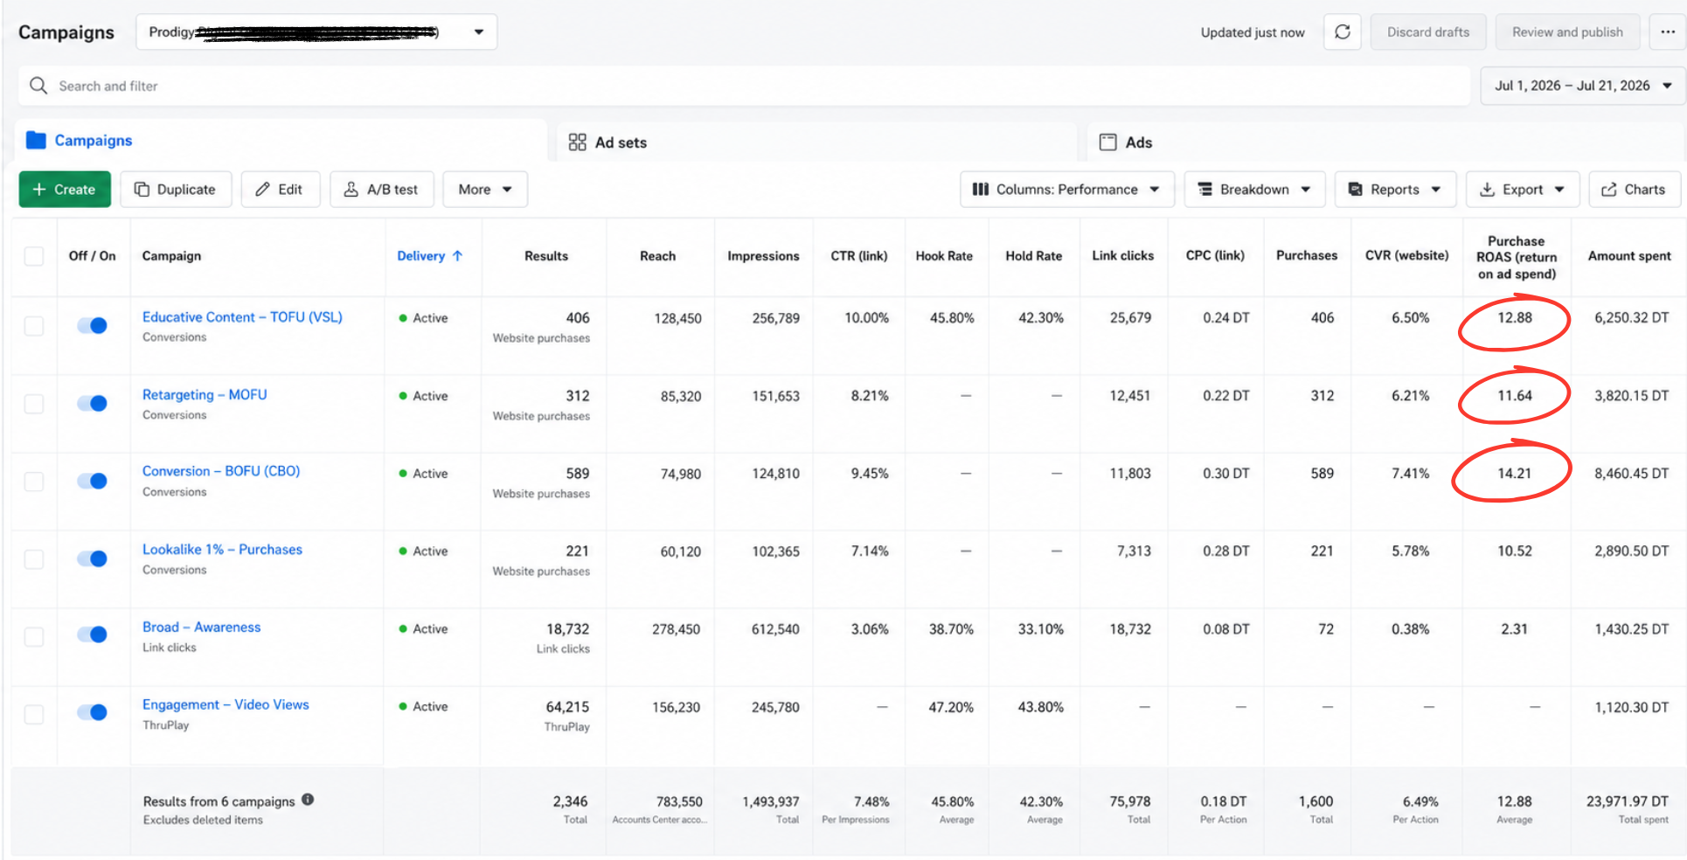Expand the Breakdown dropdown
Viewport: 1687px width, 860px height.
[x=1254, y=190]
